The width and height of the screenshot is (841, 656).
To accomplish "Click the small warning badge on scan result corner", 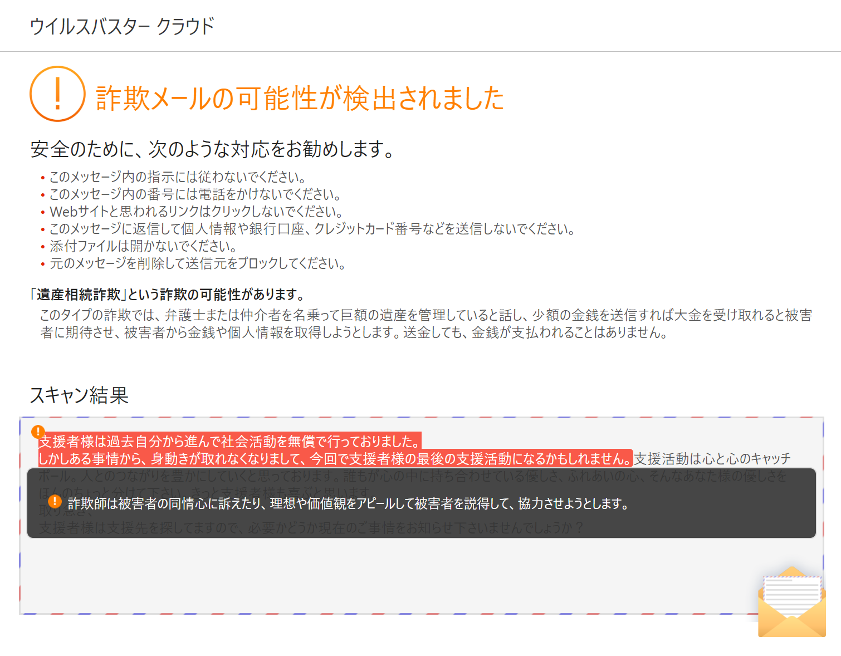I will [x=38, y=432].
